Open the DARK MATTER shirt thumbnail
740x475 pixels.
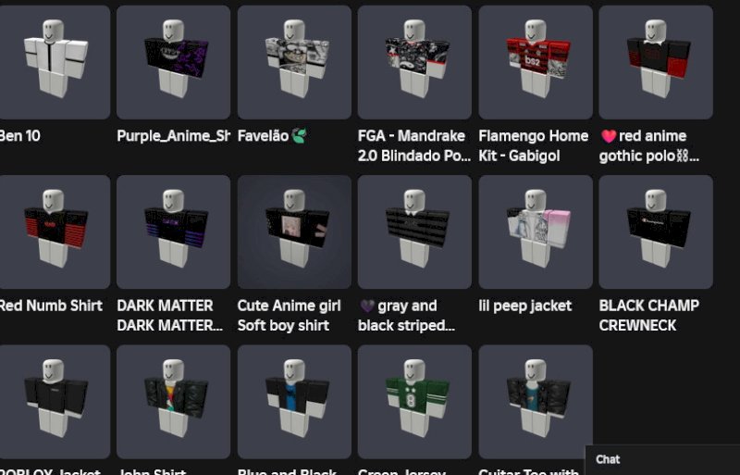(173, 231)
